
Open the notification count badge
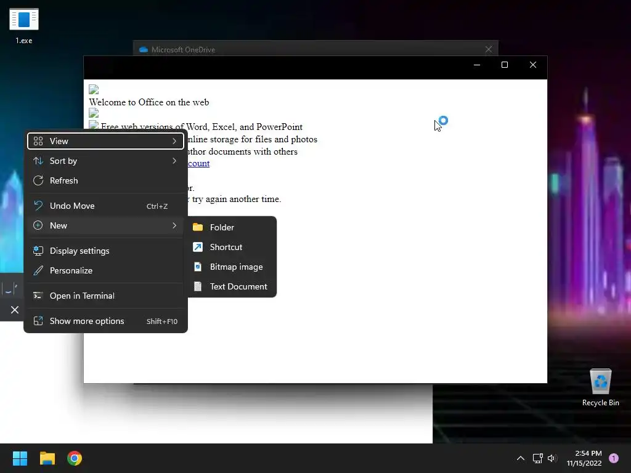click(614, 458)
